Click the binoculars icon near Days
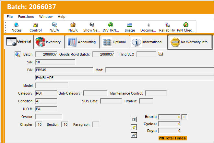 pos(134,135)
